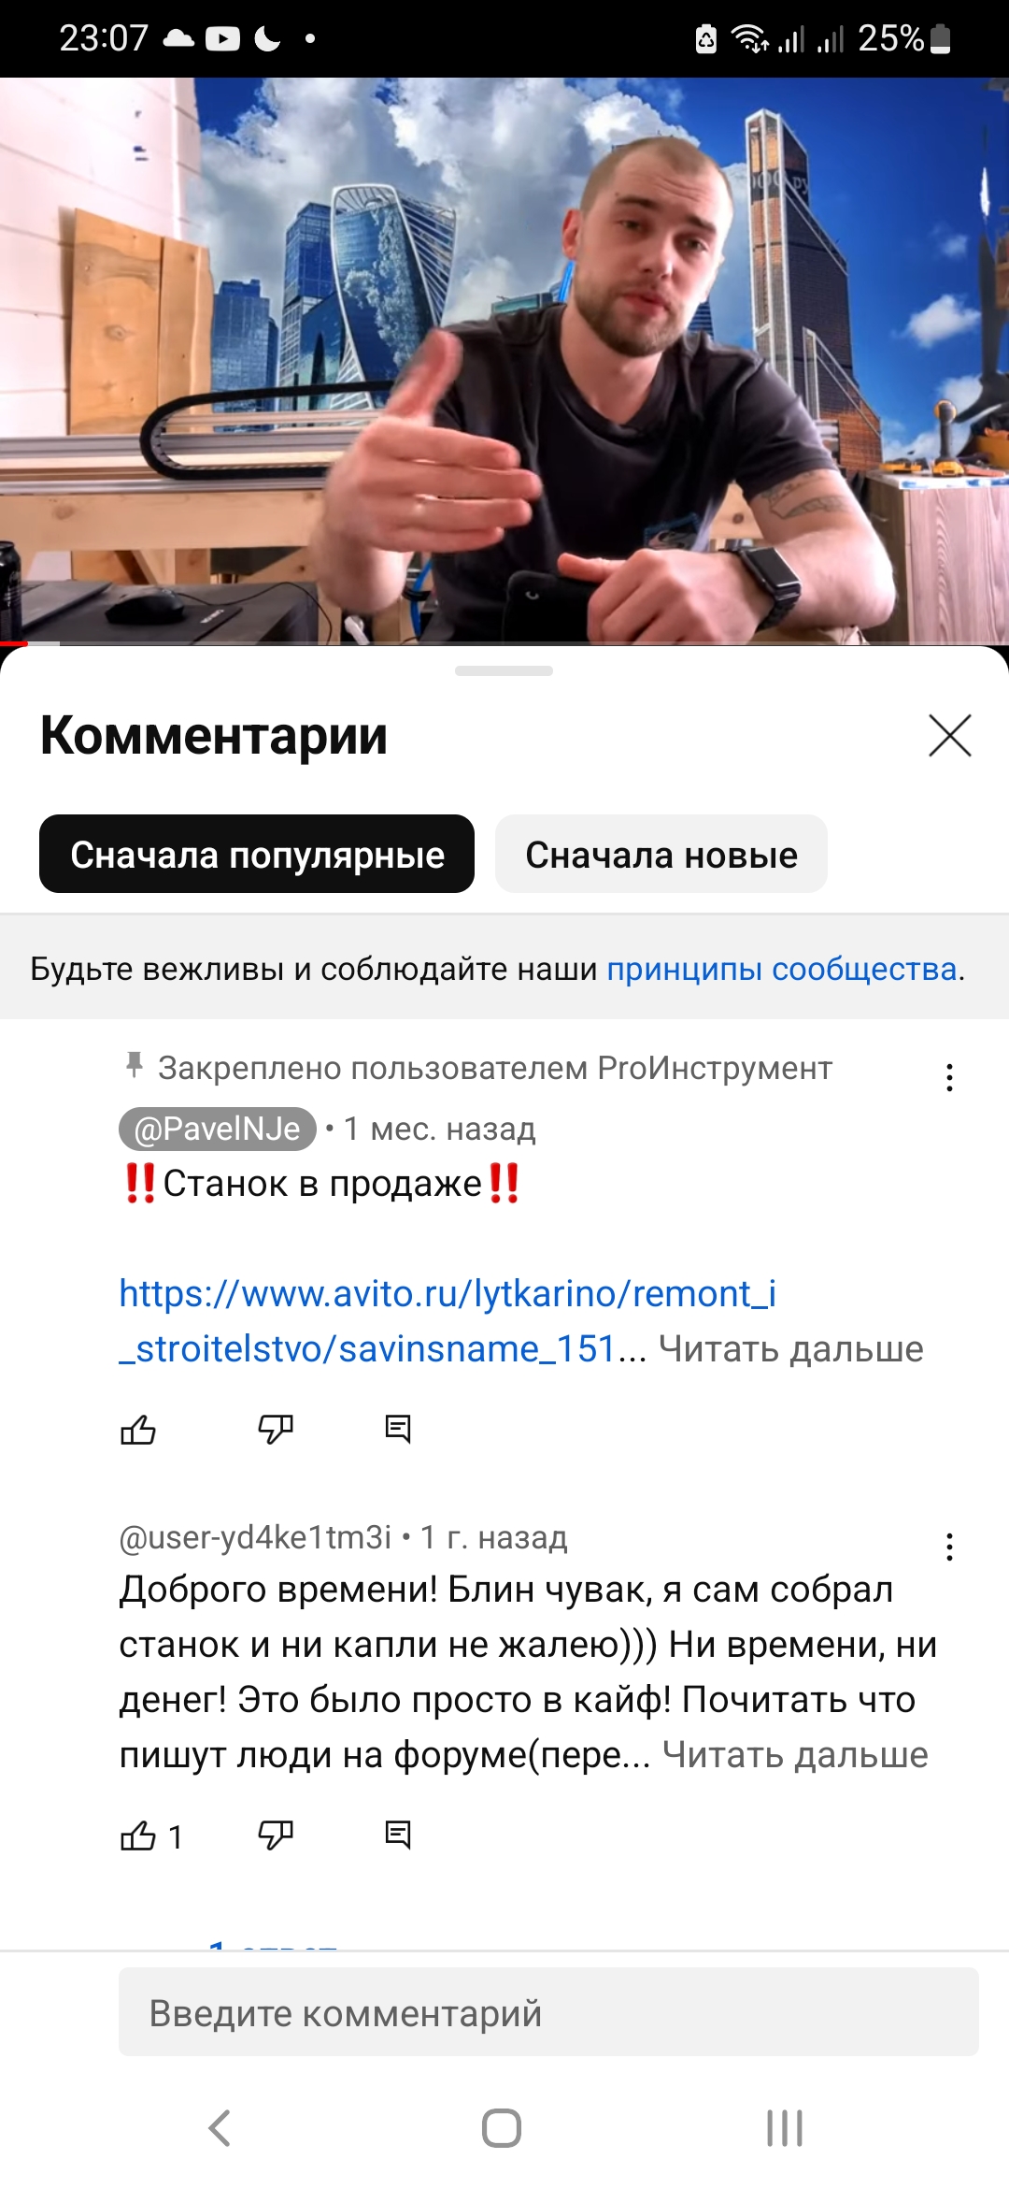Like the @user-yd4ke1tm3i comment
This screenshot has width=1009, height=2188.
[x=138, y=1835]
